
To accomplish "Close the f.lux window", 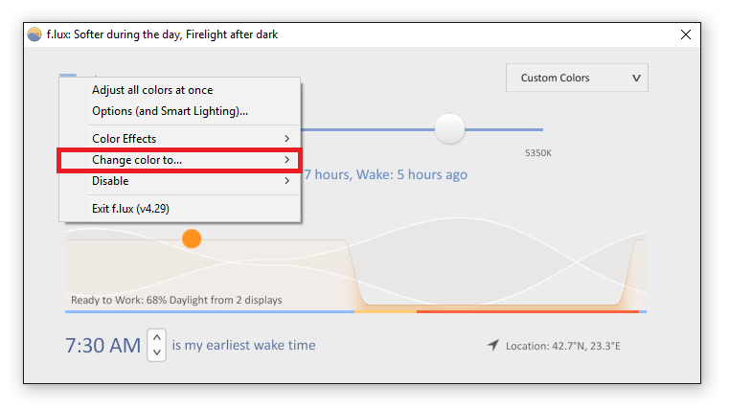I will pos(685,34).
